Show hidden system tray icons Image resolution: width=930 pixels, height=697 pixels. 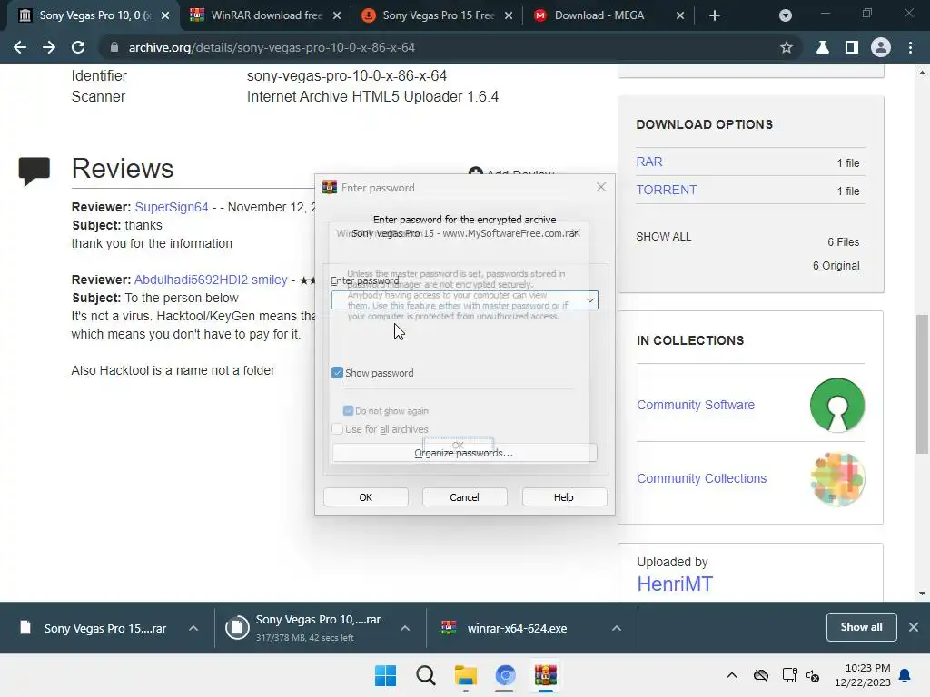732,675
